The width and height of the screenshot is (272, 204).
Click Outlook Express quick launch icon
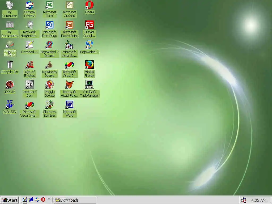pos(37,200)
